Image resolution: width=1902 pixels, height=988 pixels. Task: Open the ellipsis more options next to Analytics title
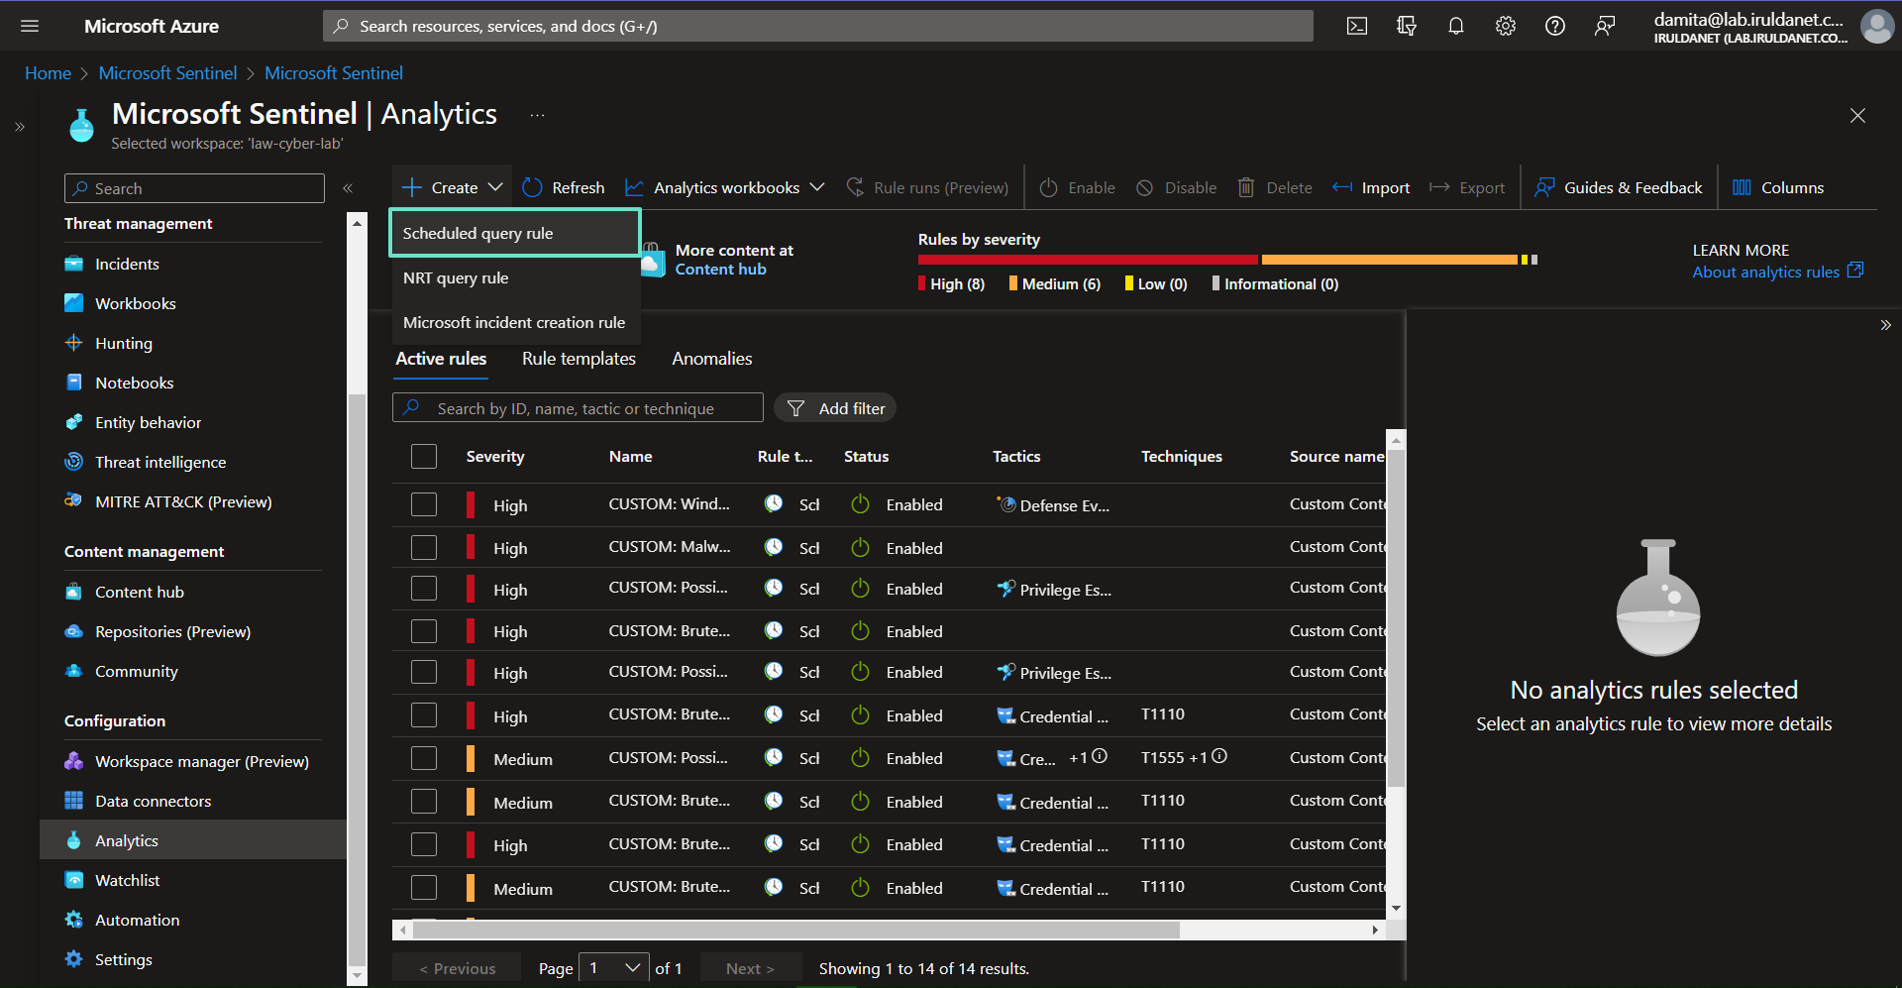point(537,115)
